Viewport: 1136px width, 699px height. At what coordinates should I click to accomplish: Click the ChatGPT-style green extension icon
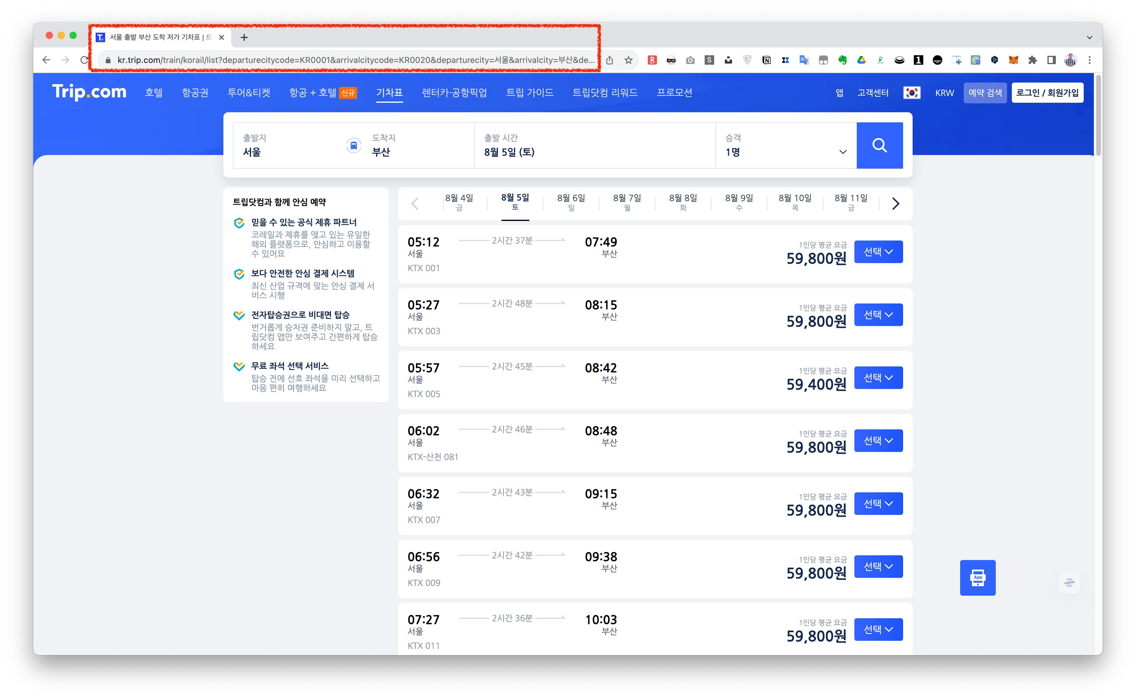click(x=975, y=60)
